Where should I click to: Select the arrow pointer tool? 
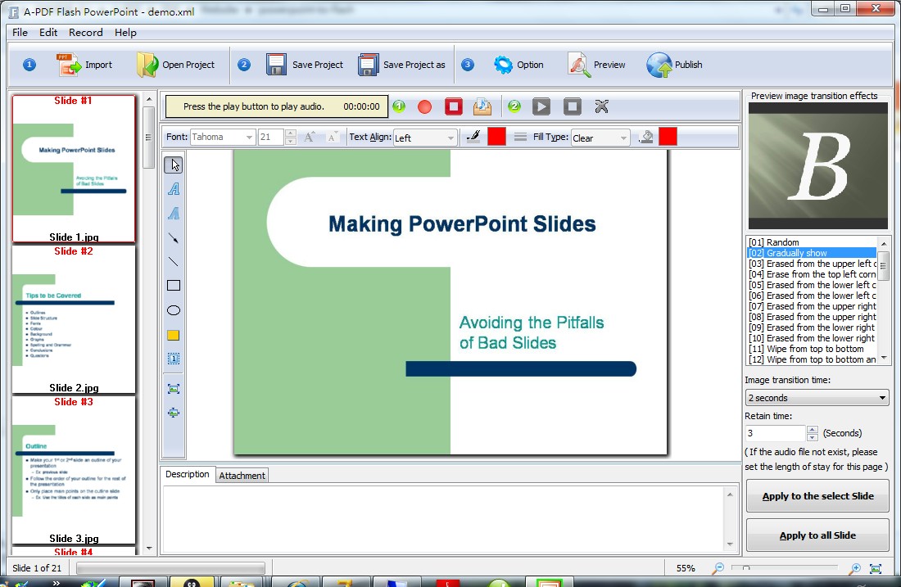point(174,165)
